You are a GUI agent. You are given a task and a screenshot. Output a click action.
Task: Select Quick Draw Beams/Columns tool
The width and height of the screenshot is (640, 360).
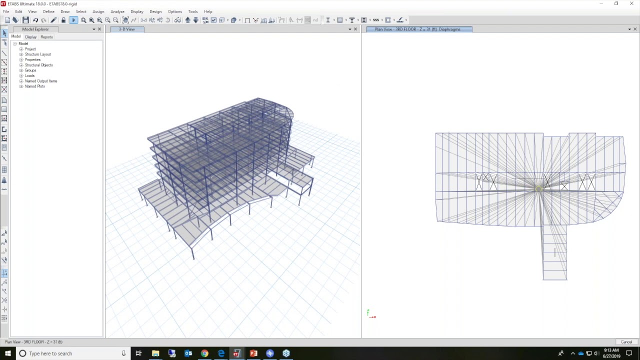pos(4,62)
